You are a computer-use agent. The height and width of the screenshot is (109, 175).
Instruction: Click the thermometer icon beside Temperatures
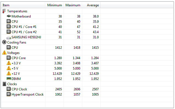pyautogui.click(x=4, y=11)
